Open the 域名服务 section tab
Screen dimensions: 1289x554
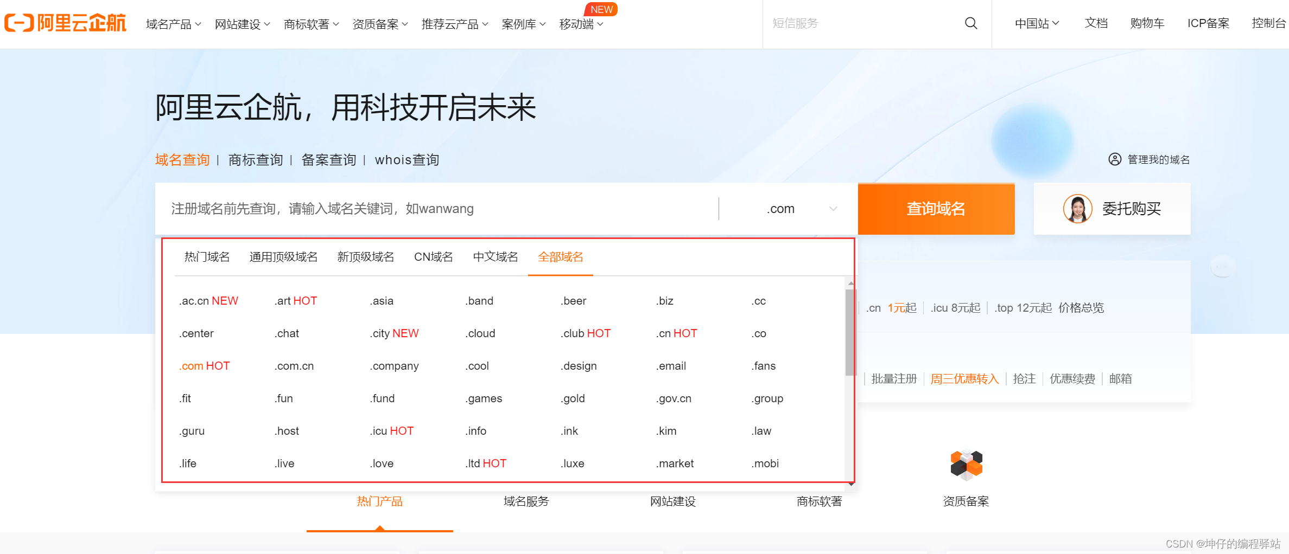click(x=526, y=501)
